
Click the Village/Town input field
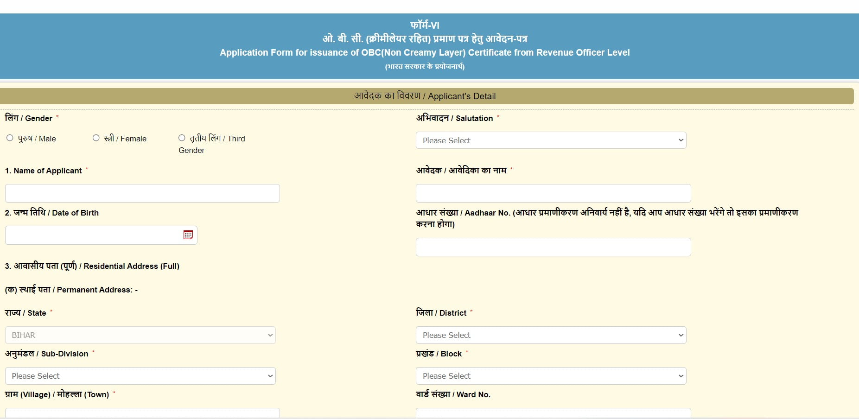[142, 413]
